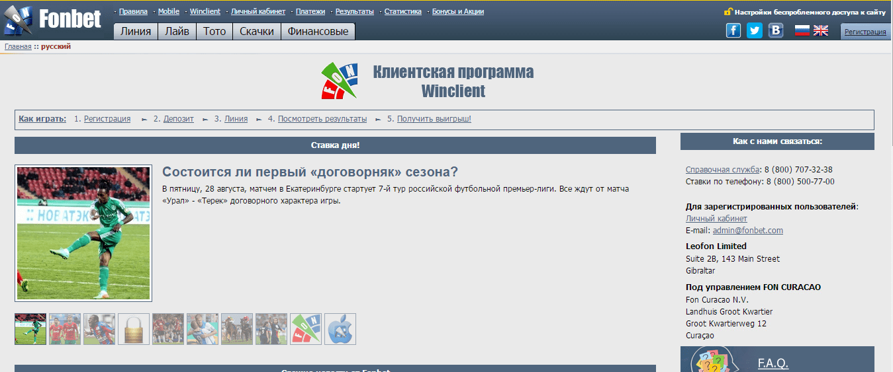Image resolution: width=893 pixels, height=372 pixels.
Task: Open the Статистика link
Action: click(403, 11)
